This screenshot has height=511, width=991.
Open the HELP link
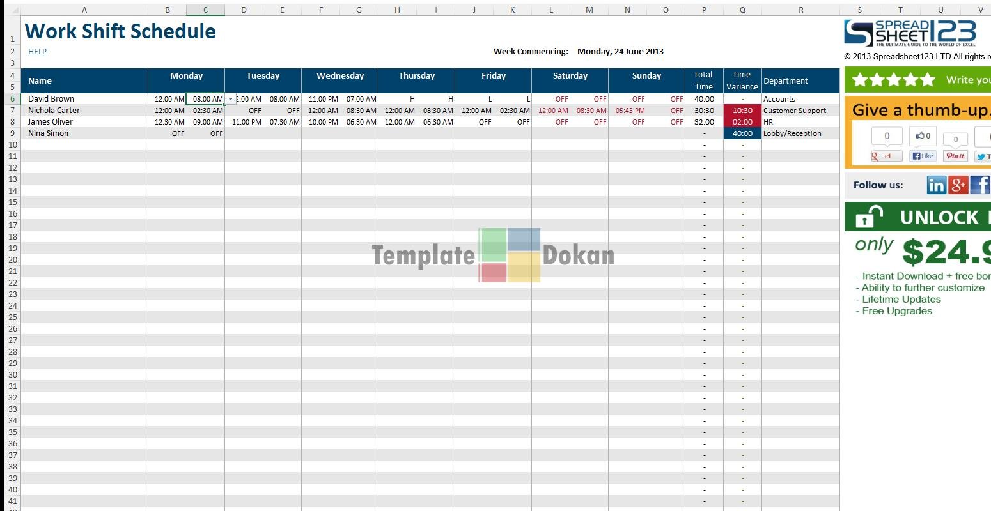(37, 52)
